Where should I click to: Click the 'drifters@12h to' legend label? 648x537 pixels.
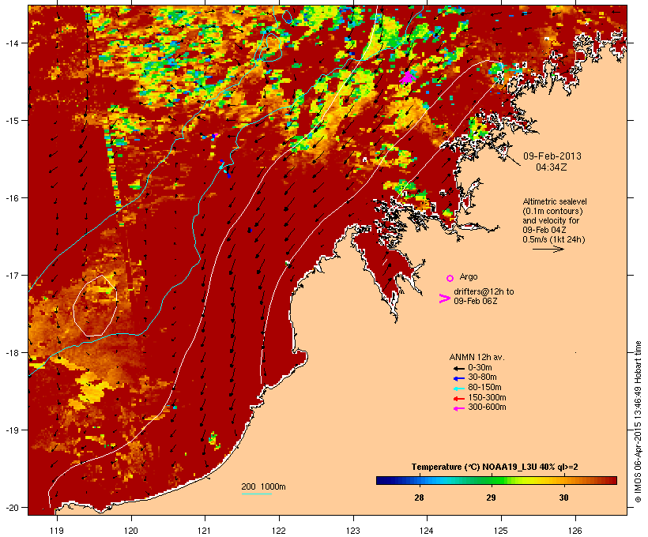[x=484, y=291]
